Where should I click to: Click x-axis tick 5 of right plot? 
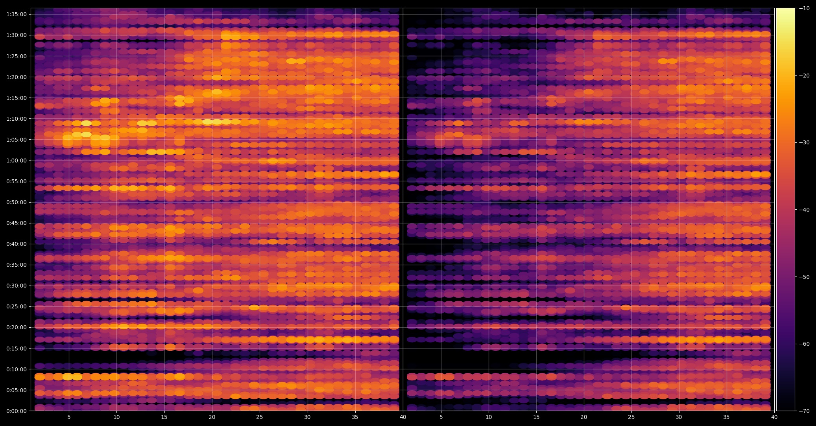pyautogui.click(x=441, y=417)
